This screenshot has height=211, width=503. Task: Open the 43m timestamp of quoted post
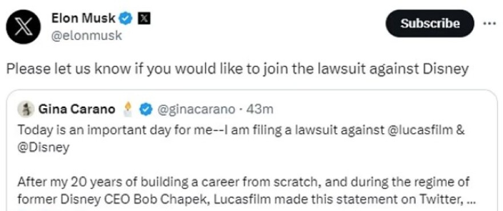point(260,110)
